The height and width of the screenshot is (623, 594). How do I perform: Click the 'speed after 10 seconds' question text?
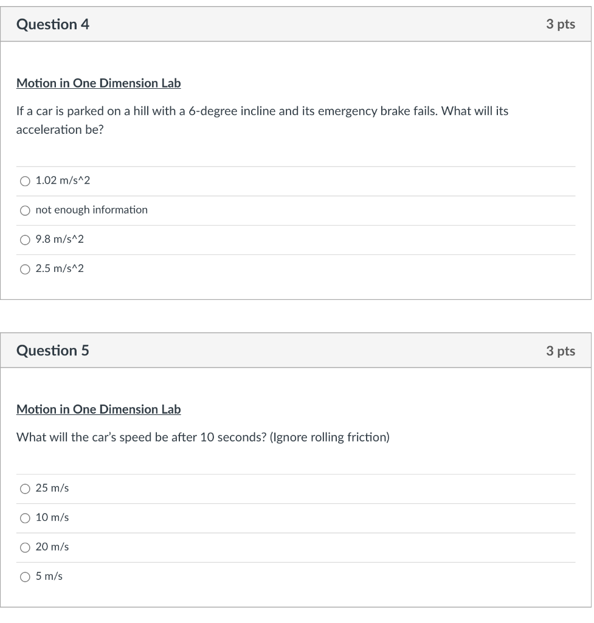click(x=202, y=437)
